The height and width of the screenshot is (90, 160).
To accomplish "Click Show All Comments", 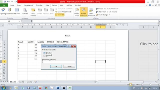I will 63,12.
